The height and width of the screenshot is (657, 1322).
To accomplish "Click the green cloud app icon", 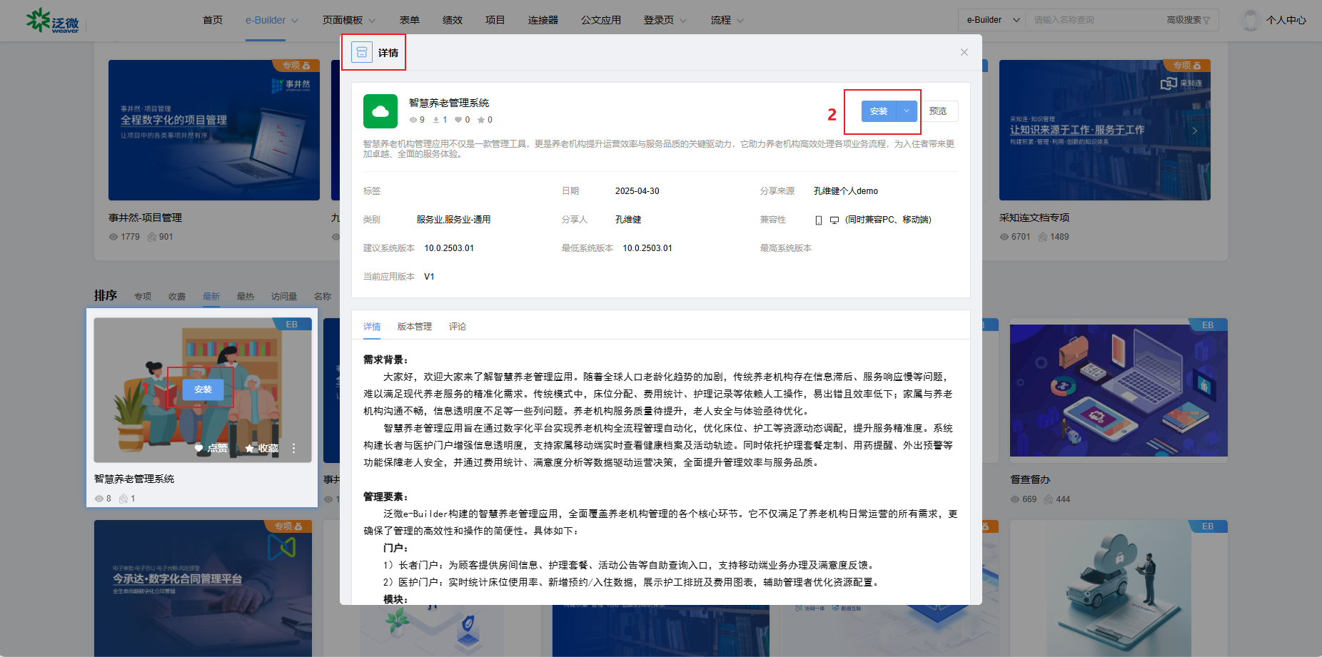I will click(380, 111).
